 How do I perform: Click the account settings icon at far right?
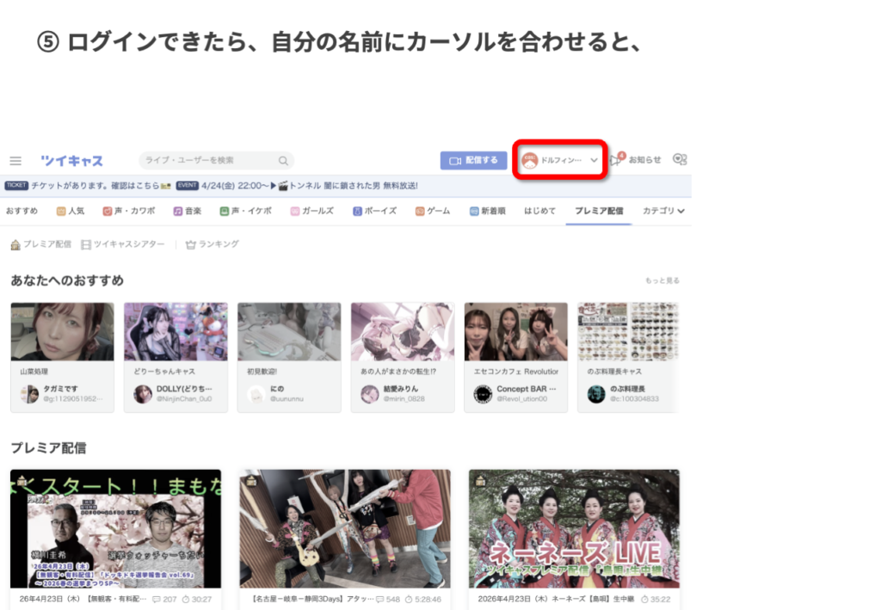point(680,160)
